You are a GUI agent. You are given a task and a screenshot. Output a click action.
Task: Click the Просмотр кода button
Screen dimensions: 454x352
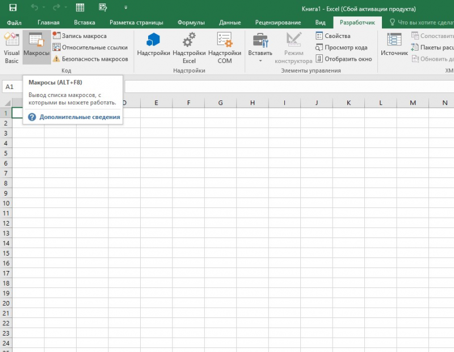(x=342, y=48)
